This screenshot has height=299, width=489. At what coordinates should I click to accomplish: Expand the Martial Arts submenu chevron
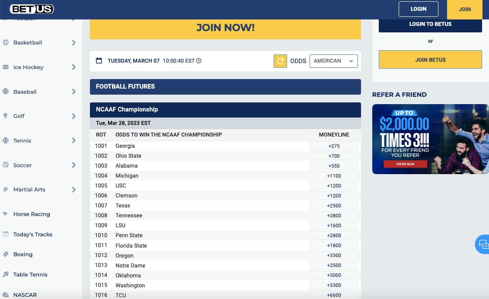[74, 190]
